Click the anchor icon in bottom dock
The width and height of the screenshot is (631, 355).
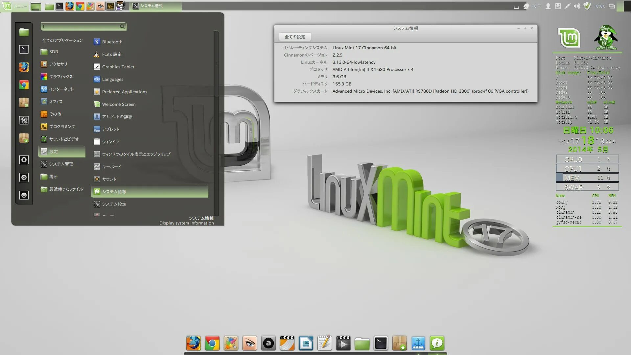(418, 343)
